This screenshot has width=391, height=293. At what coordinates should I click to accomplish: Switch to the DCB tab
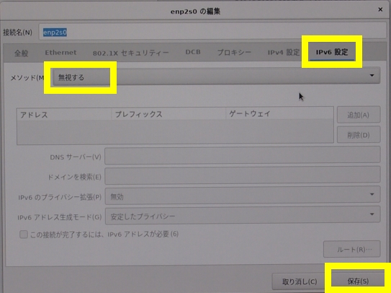(193, 52)
